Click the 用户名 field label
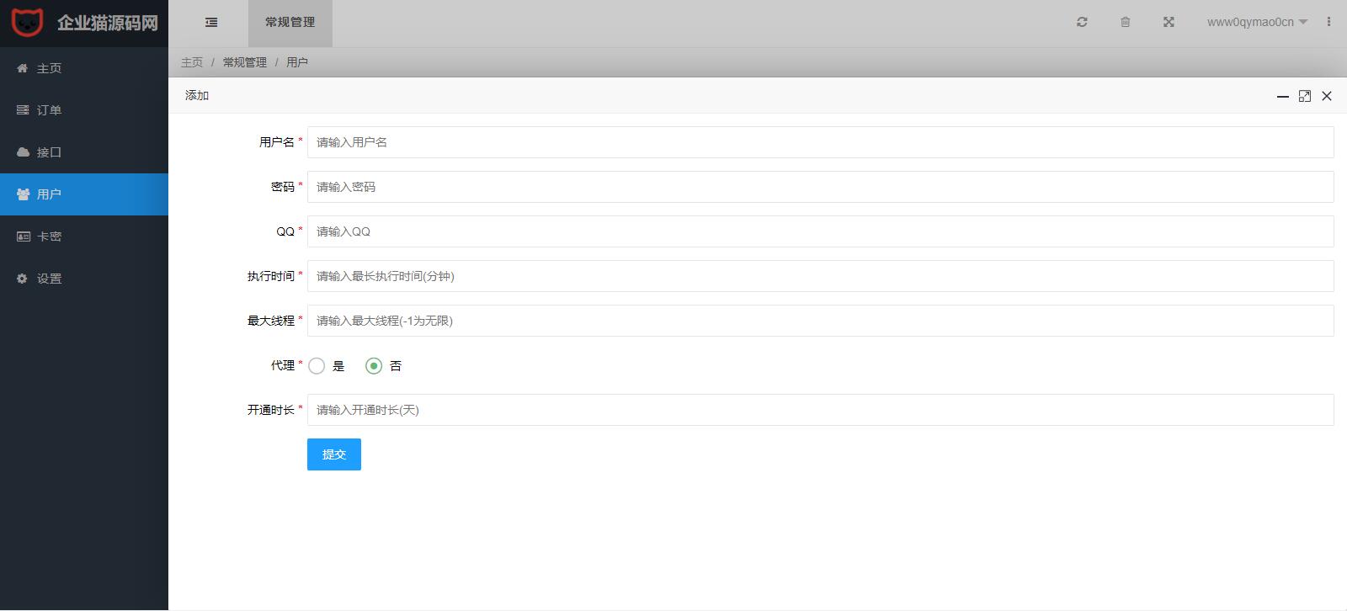The image size is (1347, 611). [x=277, y=142]
